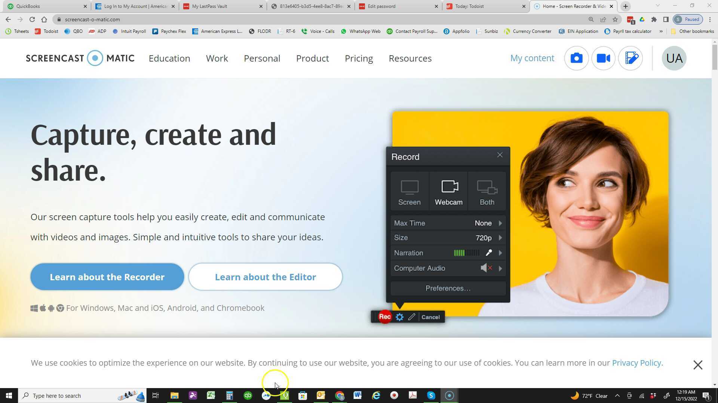Click Learn about the Recorder
This screenshot has height=403, width=718.
pos(107,277)
